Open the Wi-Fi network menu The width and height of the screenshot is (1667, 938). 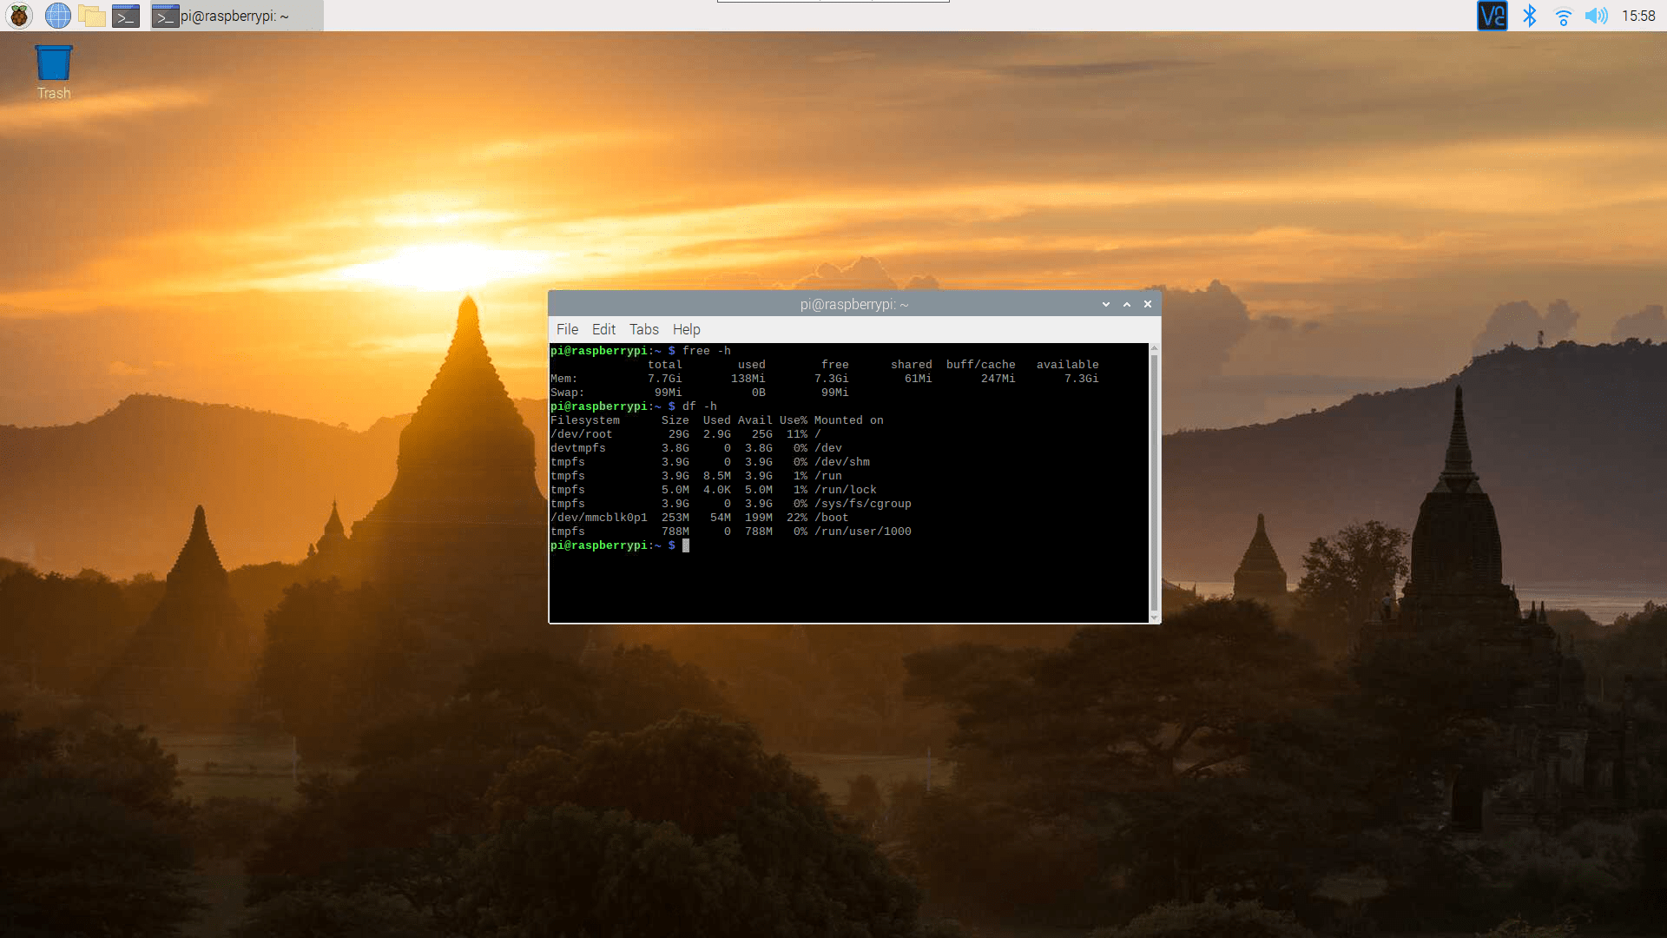[x=1563, y=16]
